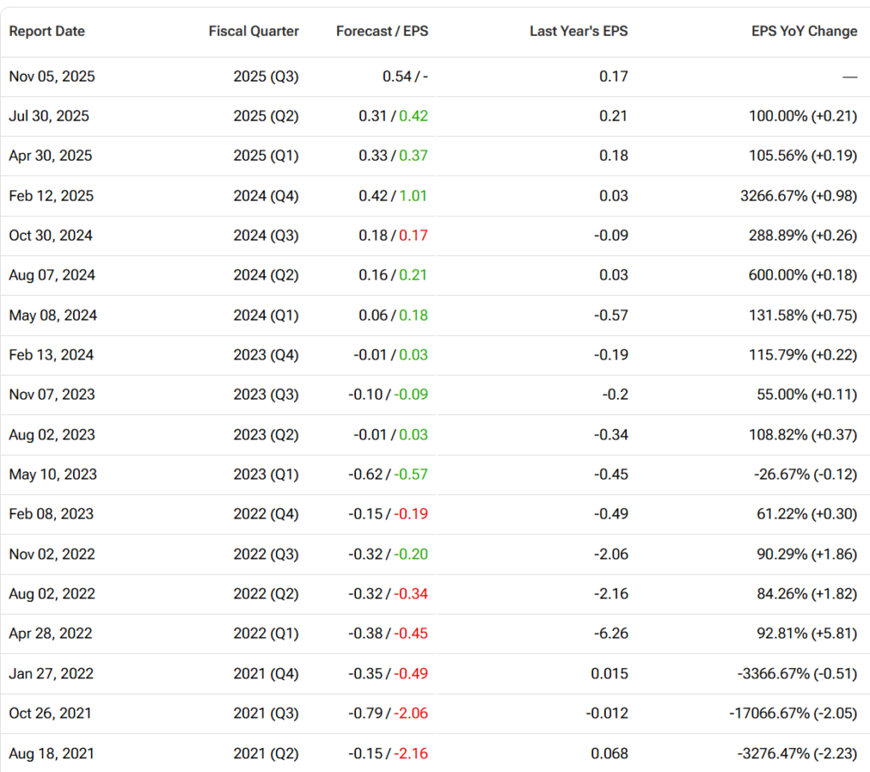This screenshot has width=870, height=772.
Task: Click the green 1.01 EPS value
Action: pos(413,196)
